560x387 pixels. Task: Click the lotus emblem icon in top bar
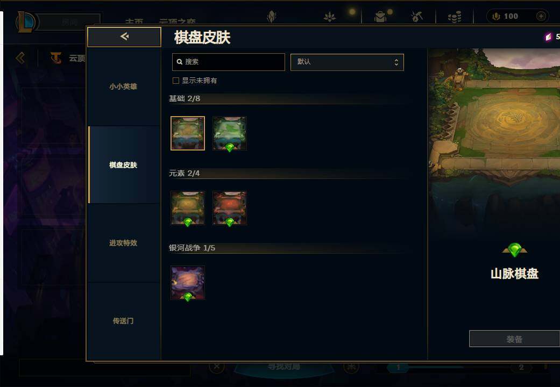tap(329, 17)
